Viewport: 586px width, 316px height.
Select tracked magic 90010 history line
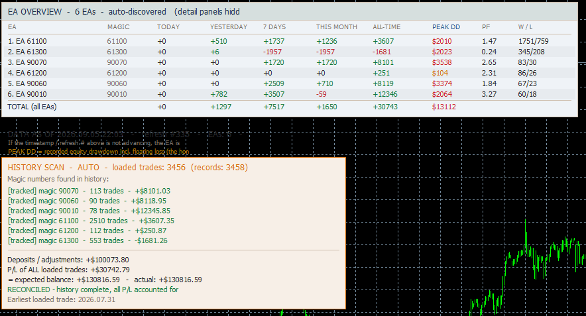89,211
